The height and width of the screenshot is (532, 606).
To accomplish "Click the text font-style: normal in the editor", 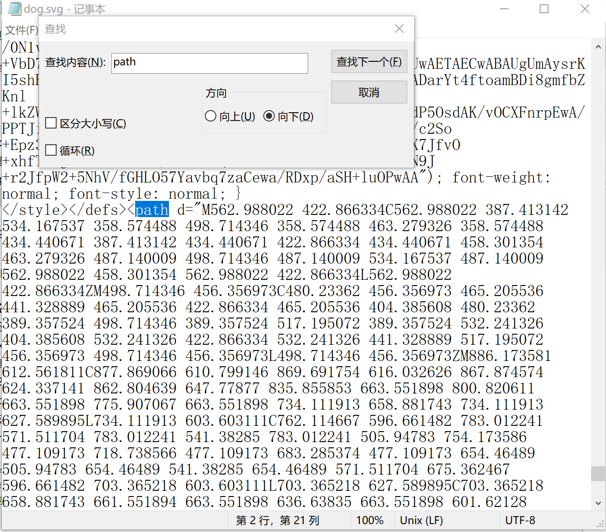I will click(143, 194).
